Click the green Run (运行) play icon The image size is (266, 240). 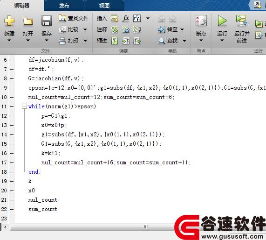[222, 21]
